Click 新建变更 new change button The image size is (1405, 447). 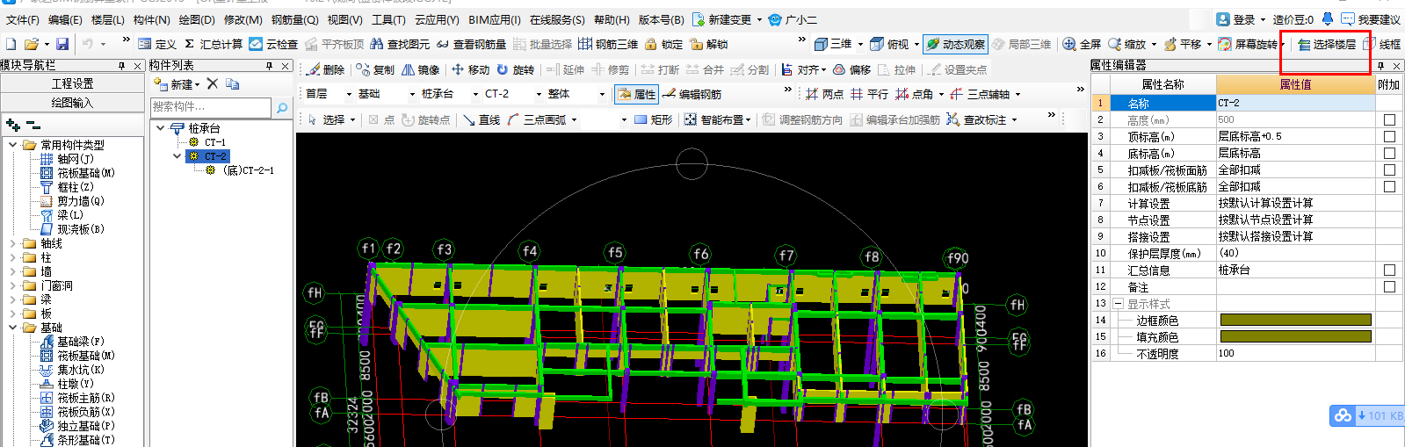722,19
